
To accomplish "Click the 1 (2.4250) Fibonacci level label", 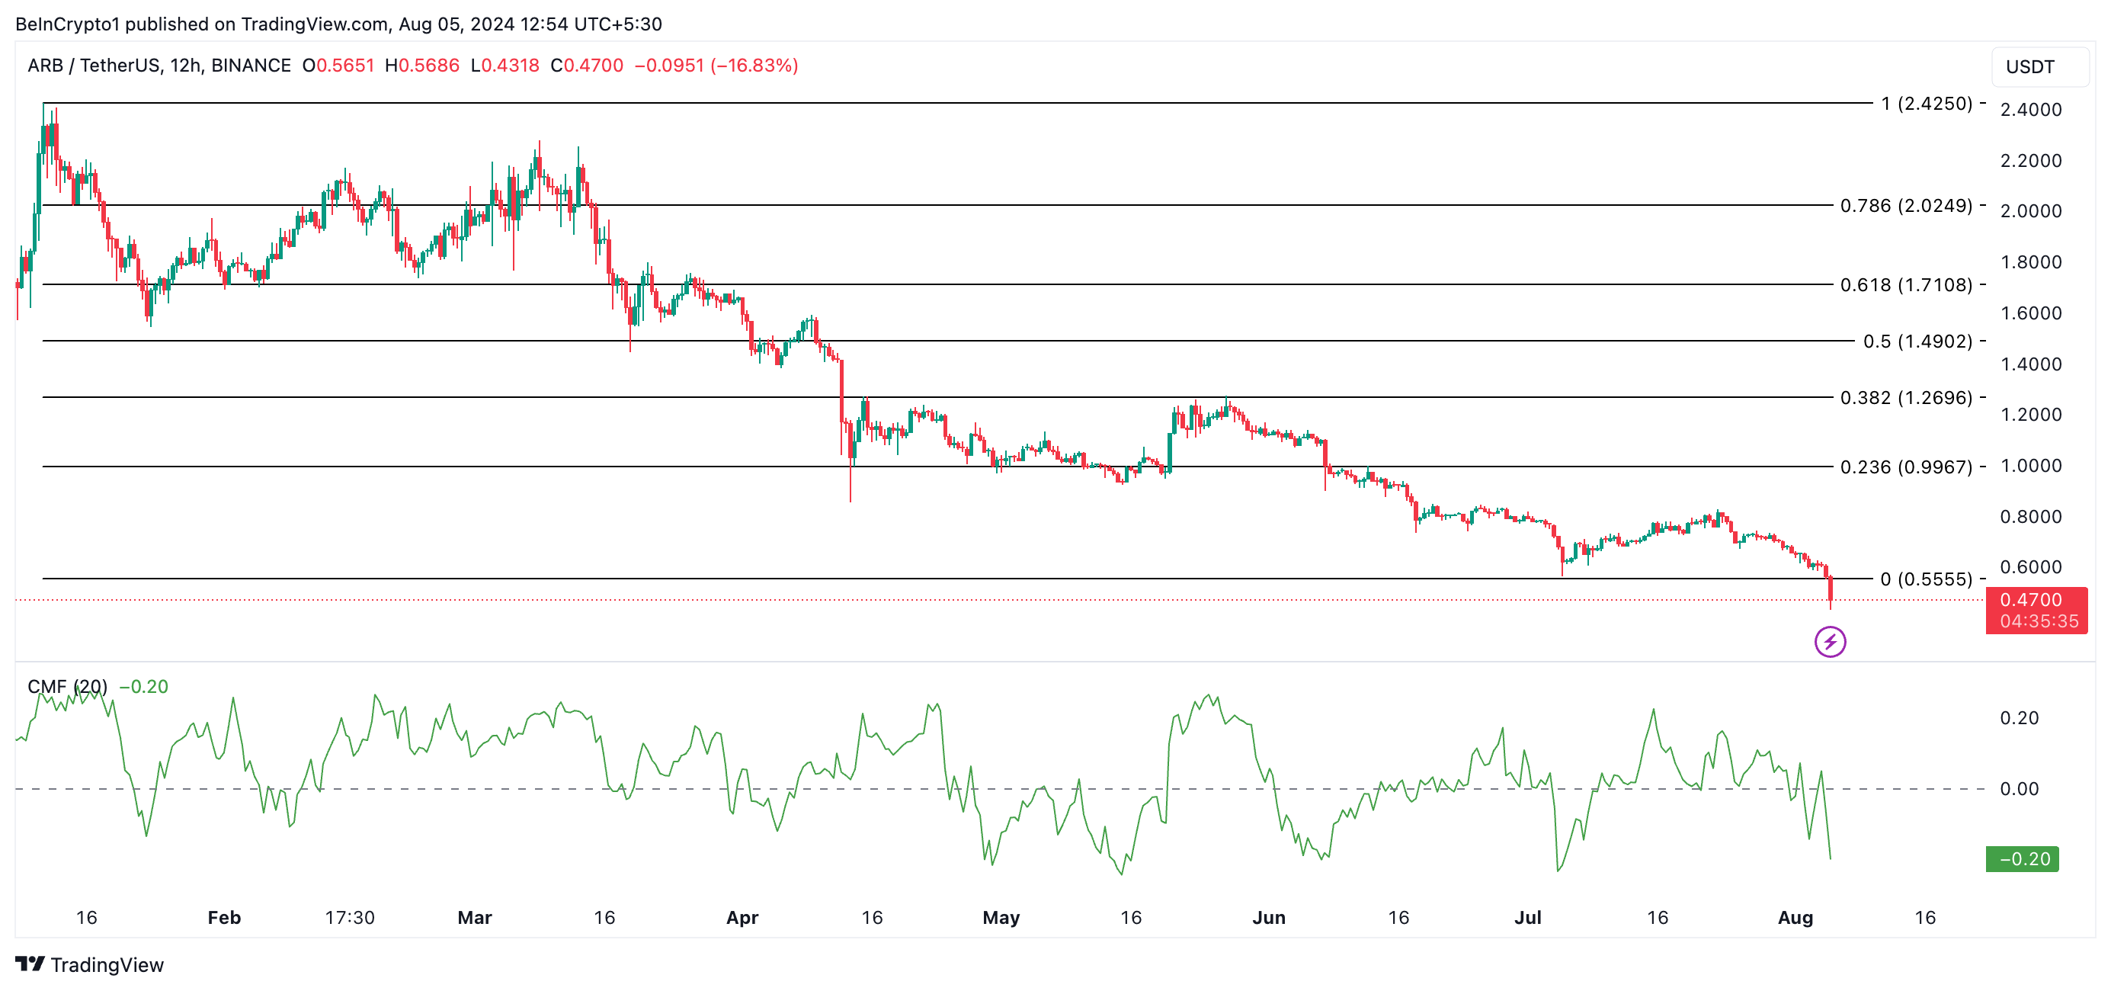I will tap(1926, 103).
